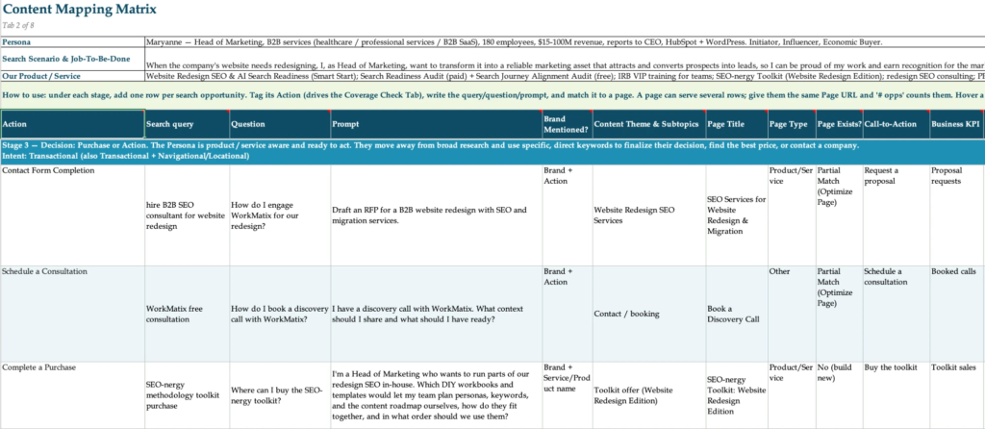Click the 'Brand Mentioned?' header cell
Viewport: 985px width, 429px height.
coord(567,124)
